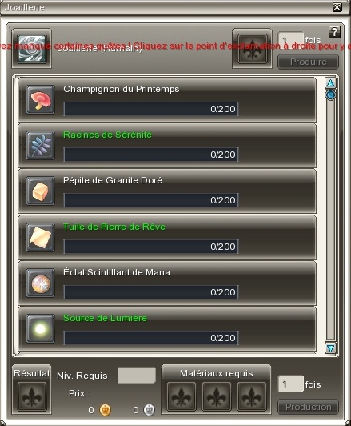
Task: Click the Production button
Action: pyautogui.click(x=308, y=407)
